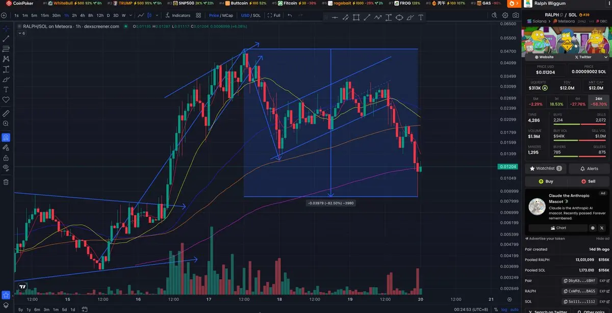This screenshot has height=313, width=612.
Task: Toggle the stay-in-drawing-mode pencil lock
Action: (x=6, y=147)
